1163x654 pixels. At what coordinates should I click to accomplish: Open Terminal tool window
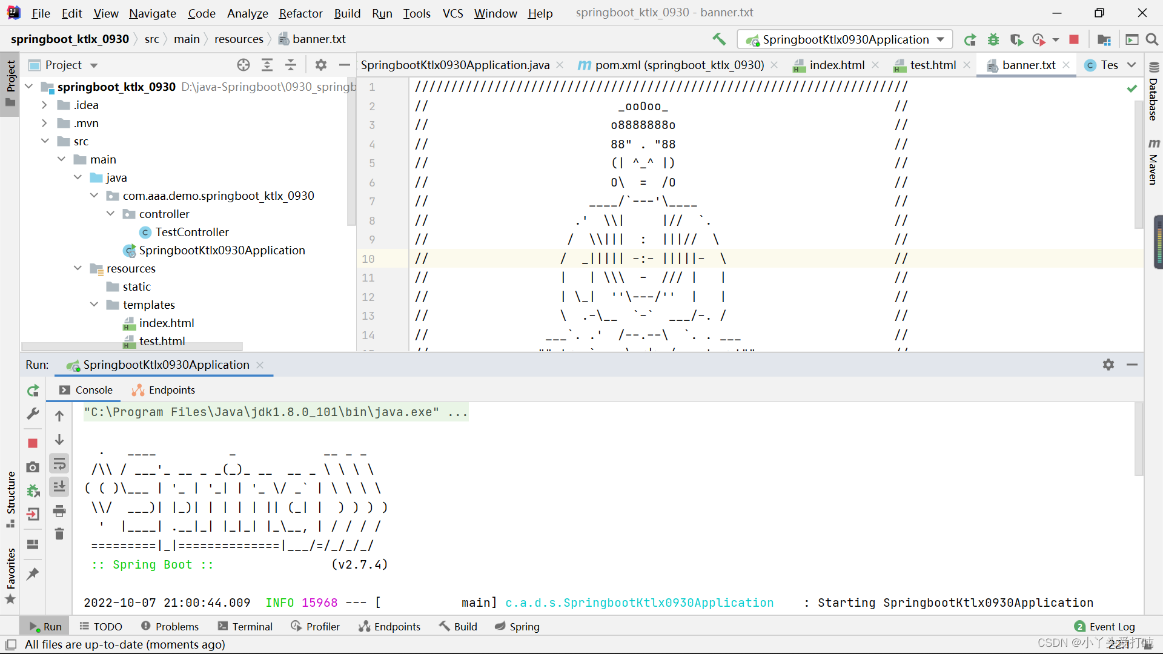point(245,626)
